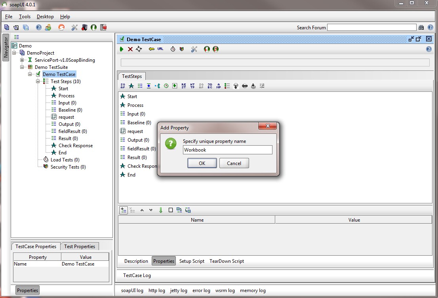This screenshot has height=298, width=438.
Task: Add HTTP request step icon
Action: click(192, 86)
